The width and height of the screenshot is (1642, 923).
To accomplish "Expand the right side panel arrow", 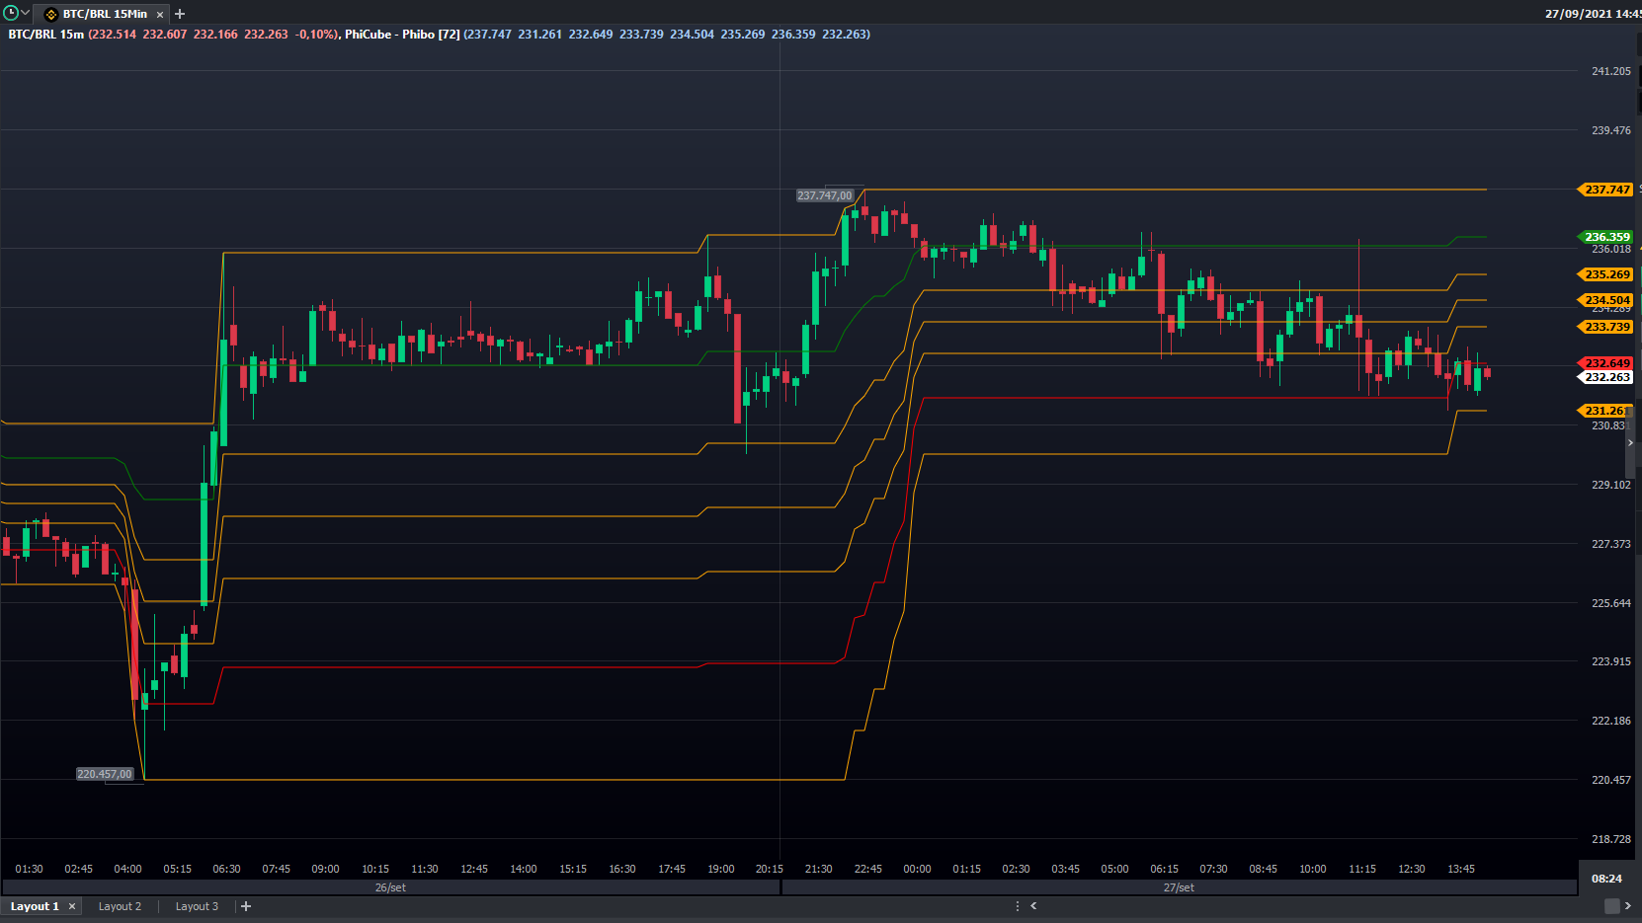I will click(1630, 443).
